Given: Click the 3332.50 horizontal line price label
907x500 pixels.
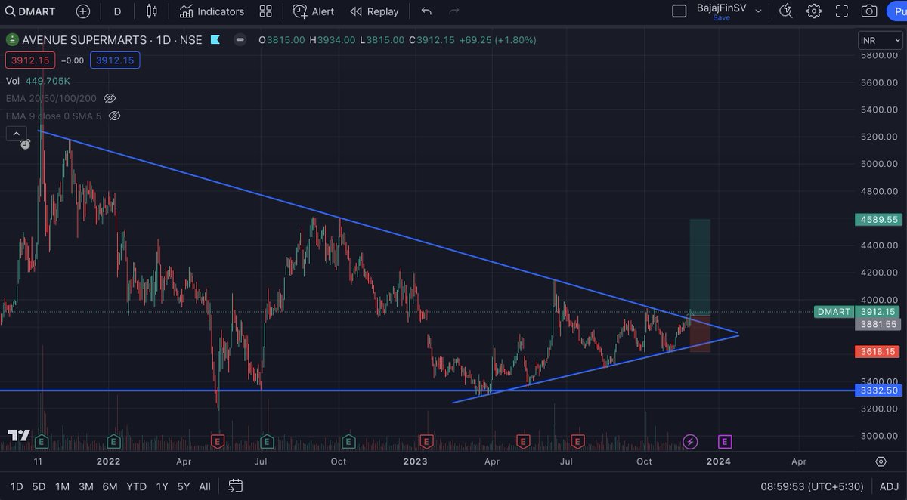Looking at the screenshot, I should pyautogui.click(x=878, y=390).
